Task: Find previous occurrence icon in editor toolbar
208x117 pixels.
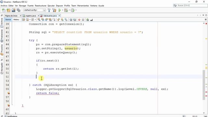Action: [x=43, y=19]
